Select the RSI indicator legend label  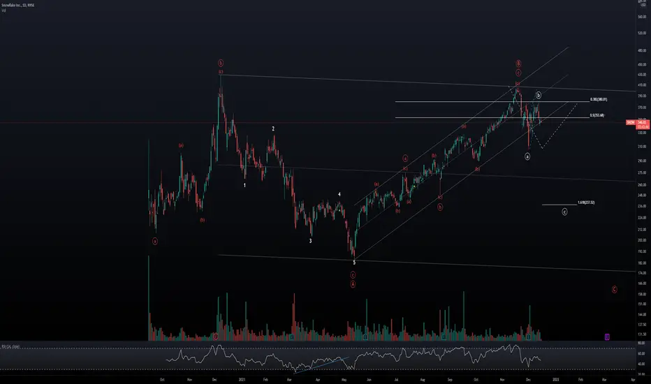(10, 346)
